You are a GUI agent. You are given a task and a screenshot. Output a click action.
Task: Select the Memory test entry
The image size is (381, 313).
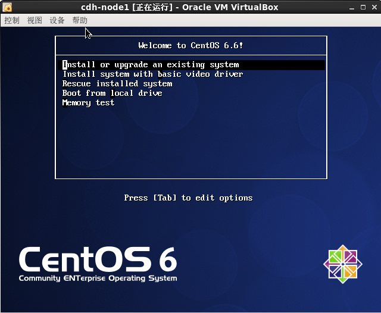point(88,103)
